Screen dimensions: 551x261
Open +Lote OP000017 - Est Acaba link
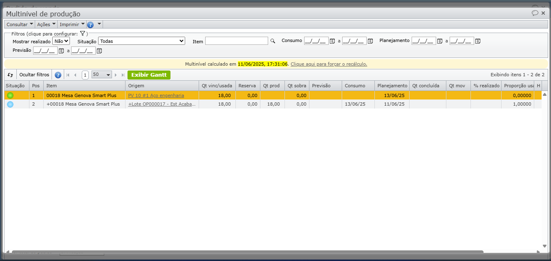click(162, 104)
